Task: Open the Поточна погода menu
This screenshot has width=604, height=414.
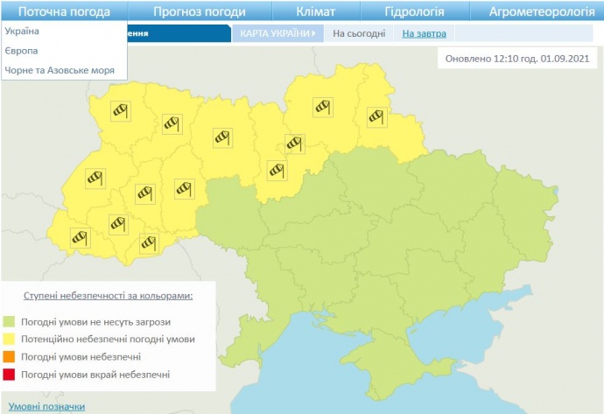Action: click(x=64, y=11)
